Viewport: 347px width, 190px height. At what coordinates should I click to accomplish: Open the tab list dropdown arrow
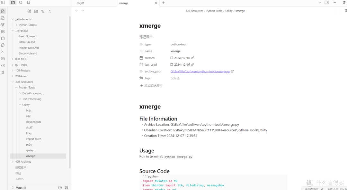[x=319, y=3]
